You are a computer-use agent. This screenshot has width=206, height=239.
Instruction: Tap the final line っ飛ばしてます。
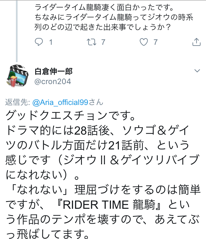(48, 234)
